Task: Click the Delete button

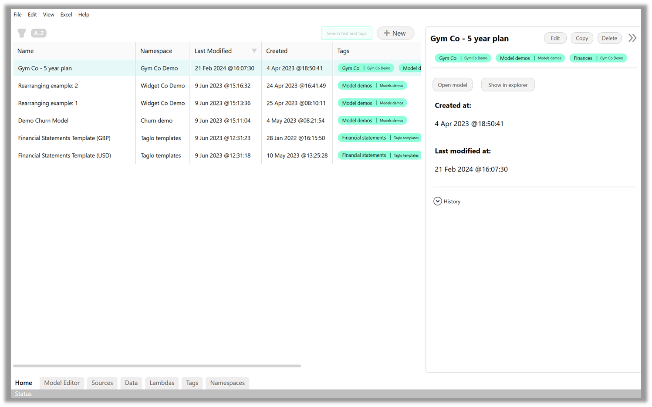Action: (609, 38)
